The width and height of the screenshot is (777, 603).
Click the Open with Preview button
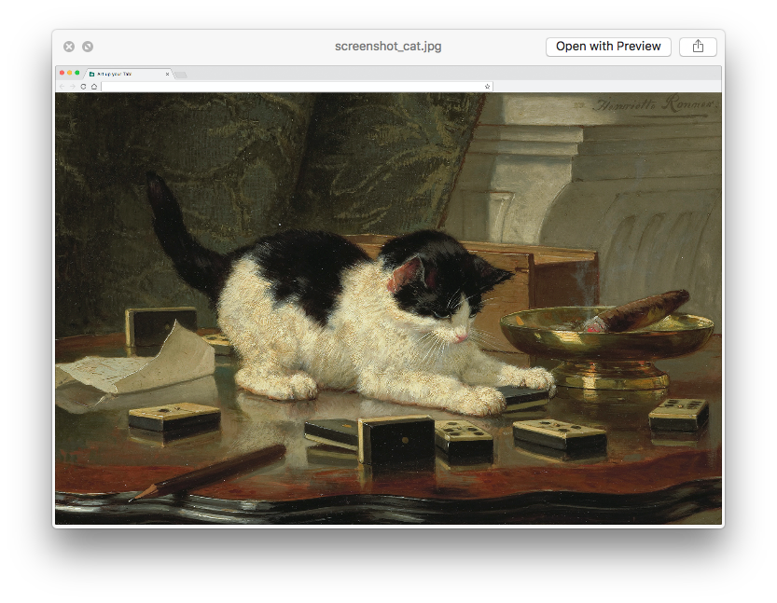(608, 46)
